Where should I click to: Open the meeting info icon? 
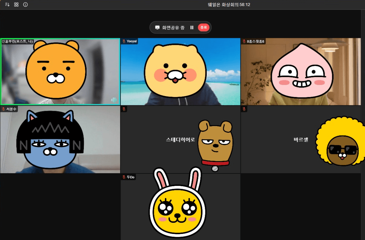coord(25,4)
